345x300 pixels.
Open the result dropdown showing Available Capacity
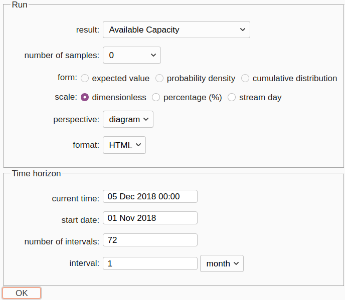[176, 30]
